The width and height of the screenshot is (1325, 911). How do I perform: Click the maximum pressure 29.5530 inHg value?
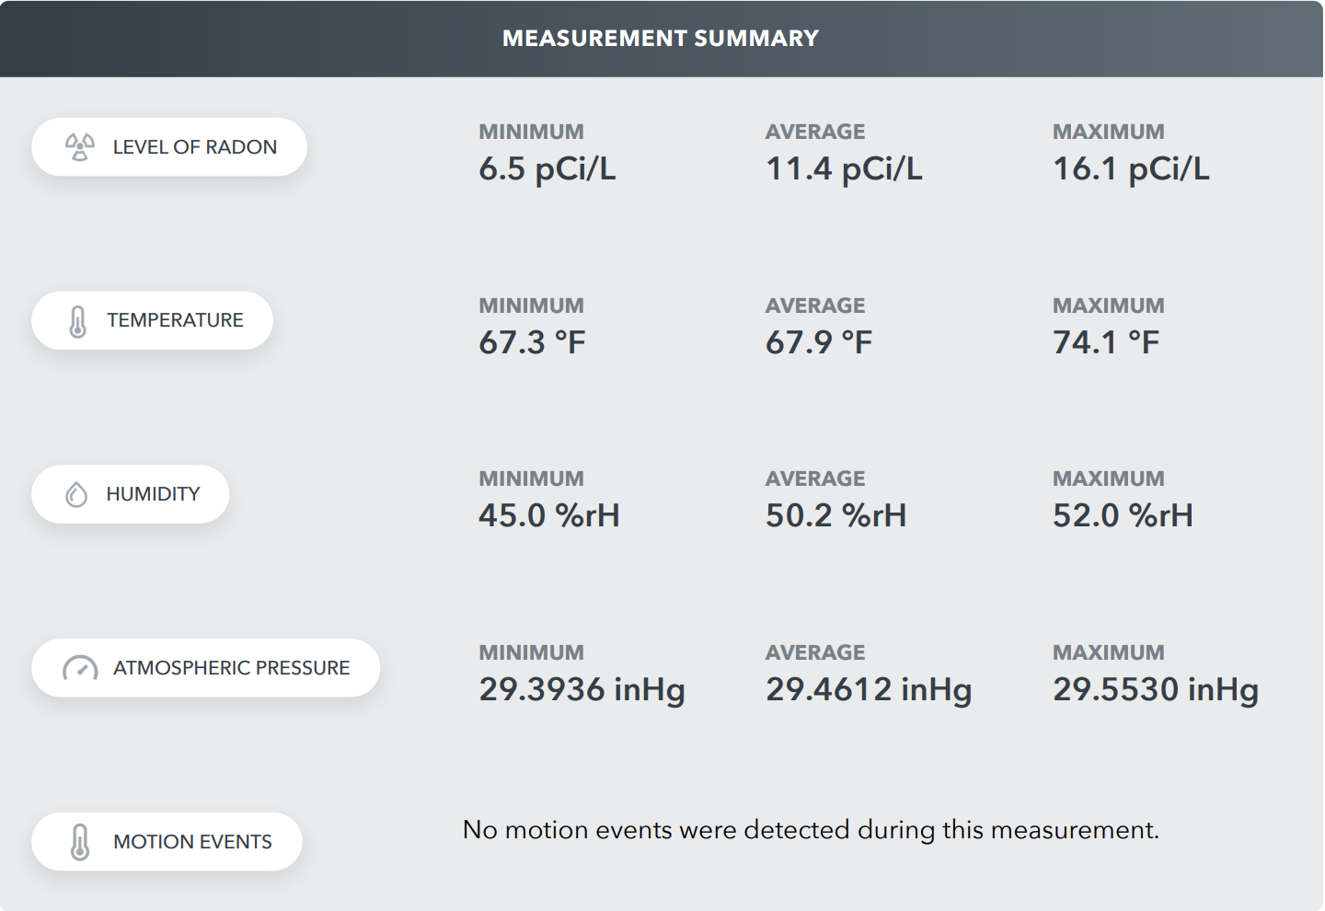pos(1157,689)
